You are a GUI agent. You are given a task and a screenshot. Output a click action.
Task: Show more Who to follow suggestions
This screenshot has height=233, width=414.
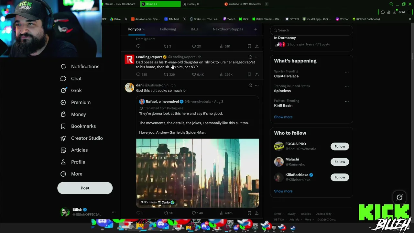[283, 191]
